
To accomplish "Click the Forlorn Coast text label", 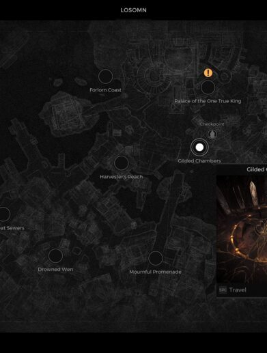I will (105, 90).
